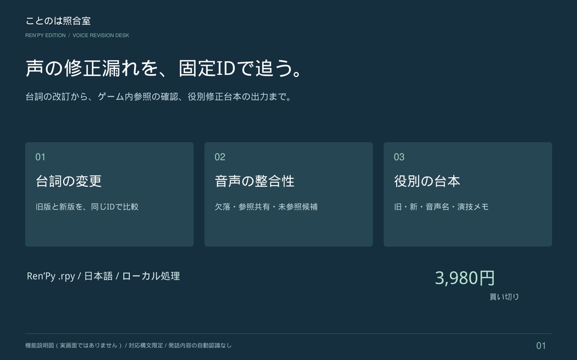Screen dimensions: 577x360
Task: Click the page number 01 in the footer
Action: [541, 346]
